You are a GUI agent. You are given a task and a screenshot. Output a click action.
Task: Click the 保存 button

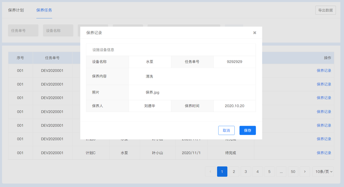pyautogui.click(x=247, y=130)
